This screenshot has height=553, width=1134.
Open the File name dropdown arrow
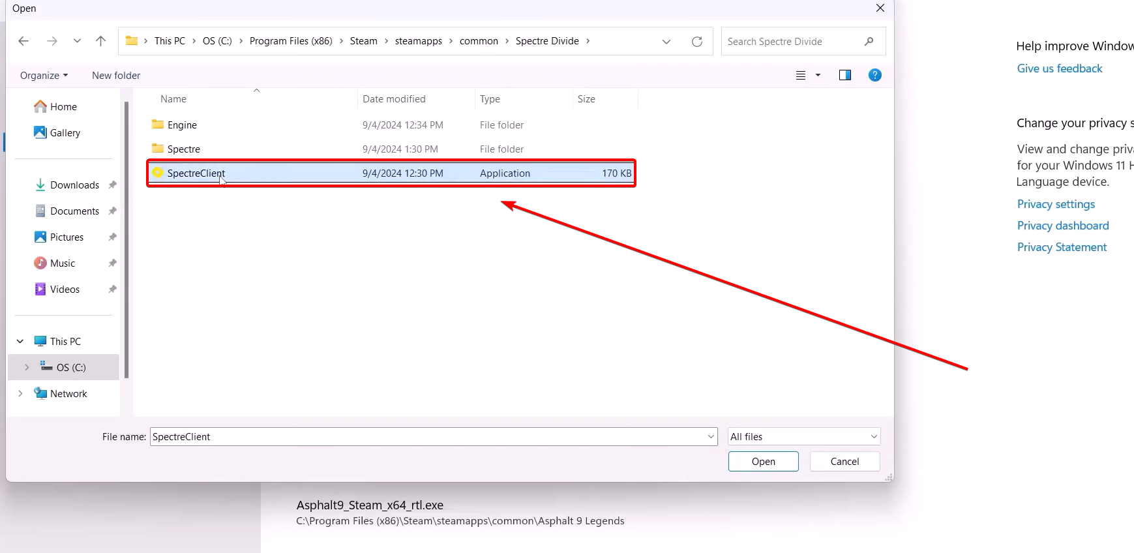click(711, 437)
